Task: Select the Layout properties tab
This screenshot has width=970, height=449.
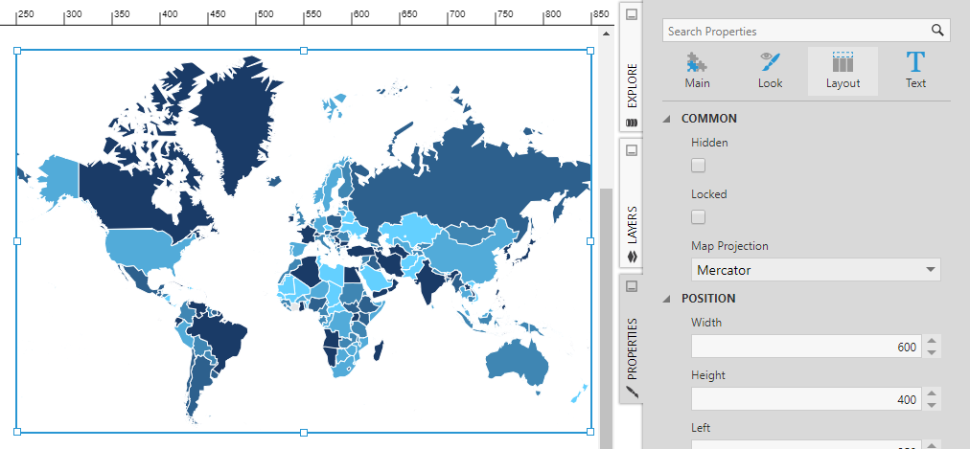Action: pyautogui.click(x=843, y=71)
